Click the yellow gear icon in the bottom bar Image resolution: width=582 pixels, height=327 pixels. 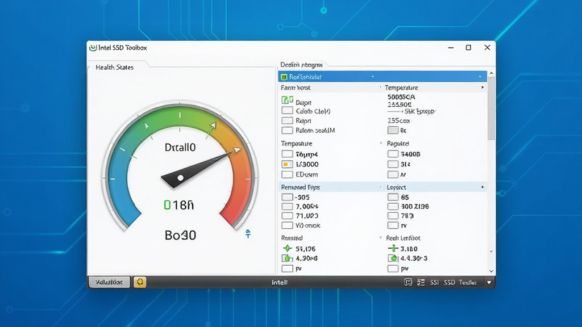tap(140, 282)
